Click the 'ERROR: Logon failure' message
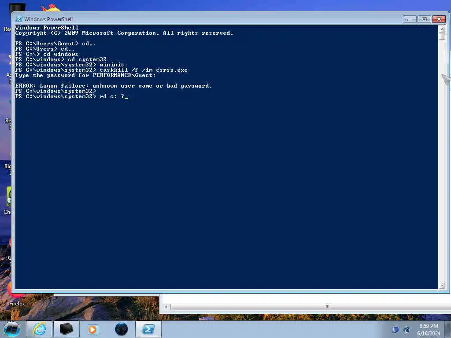This screenshot has width=451, height=338. pos(114,86)
